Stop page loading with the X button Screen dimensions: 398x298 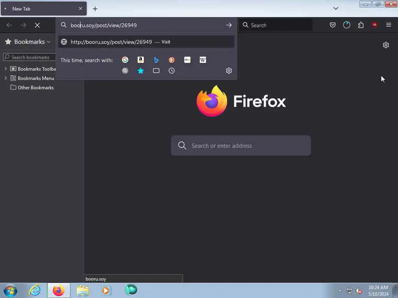click(37, 25)
